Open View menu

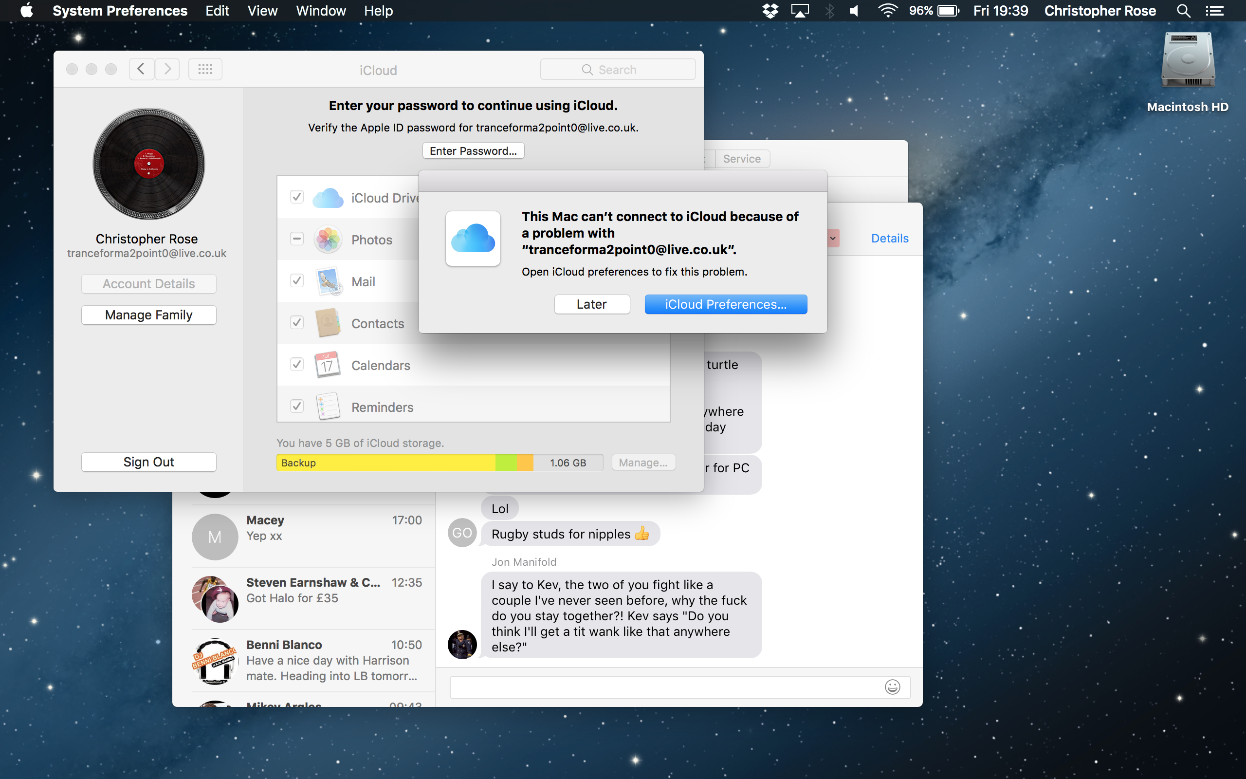tap(263, 11)
